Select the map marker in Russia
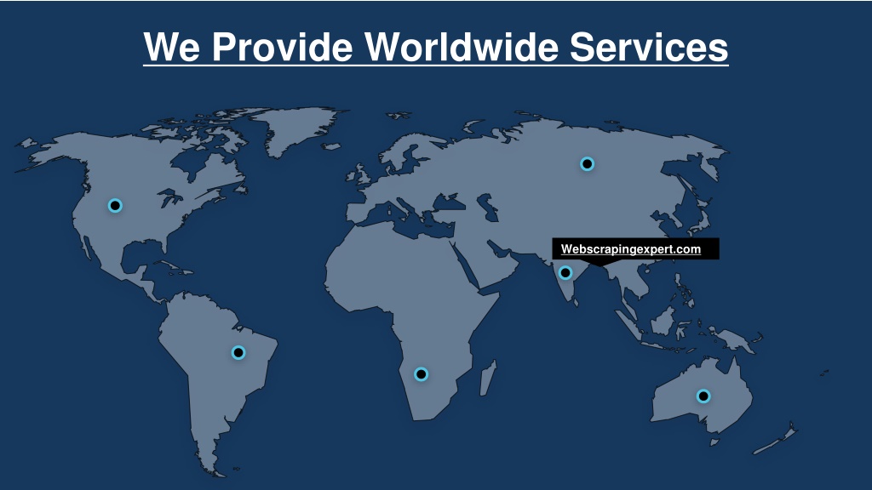 pyautogui.click(x=587, y=164)
